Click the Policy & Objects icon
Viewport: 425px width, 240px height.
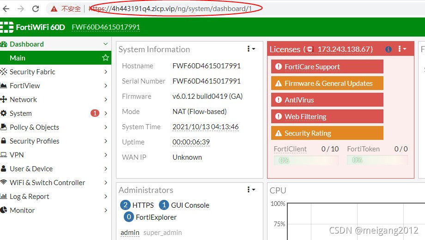4,127
